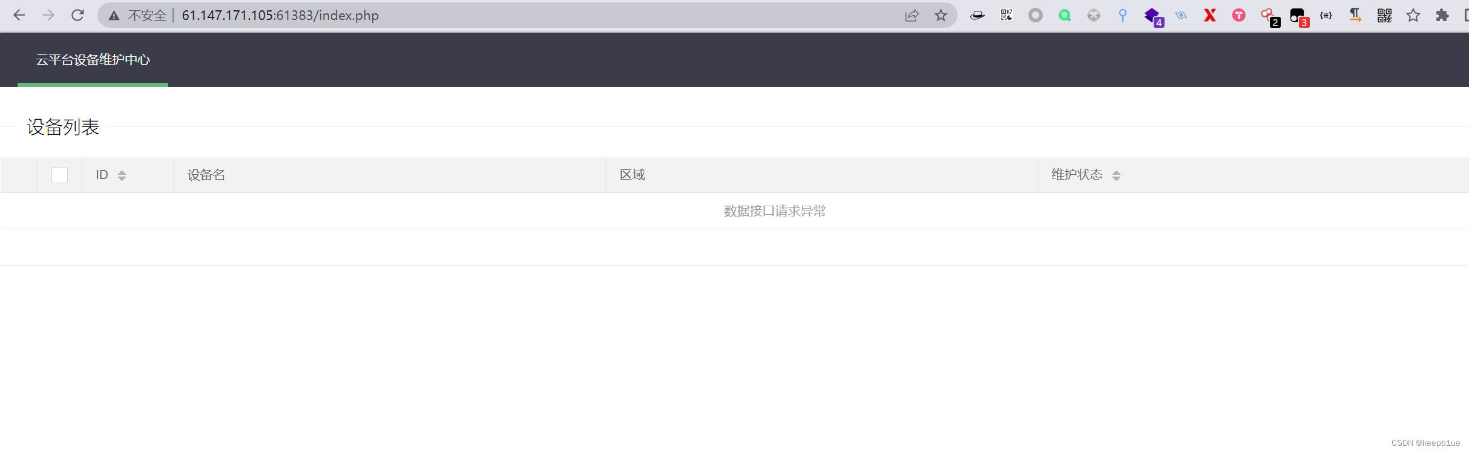Open the black hat extension icon
1469x453 pixels.
click(977, 16)
